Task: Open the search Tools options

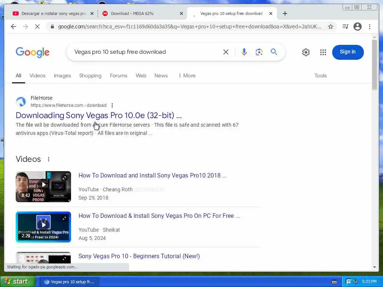Action: (320, 75)
